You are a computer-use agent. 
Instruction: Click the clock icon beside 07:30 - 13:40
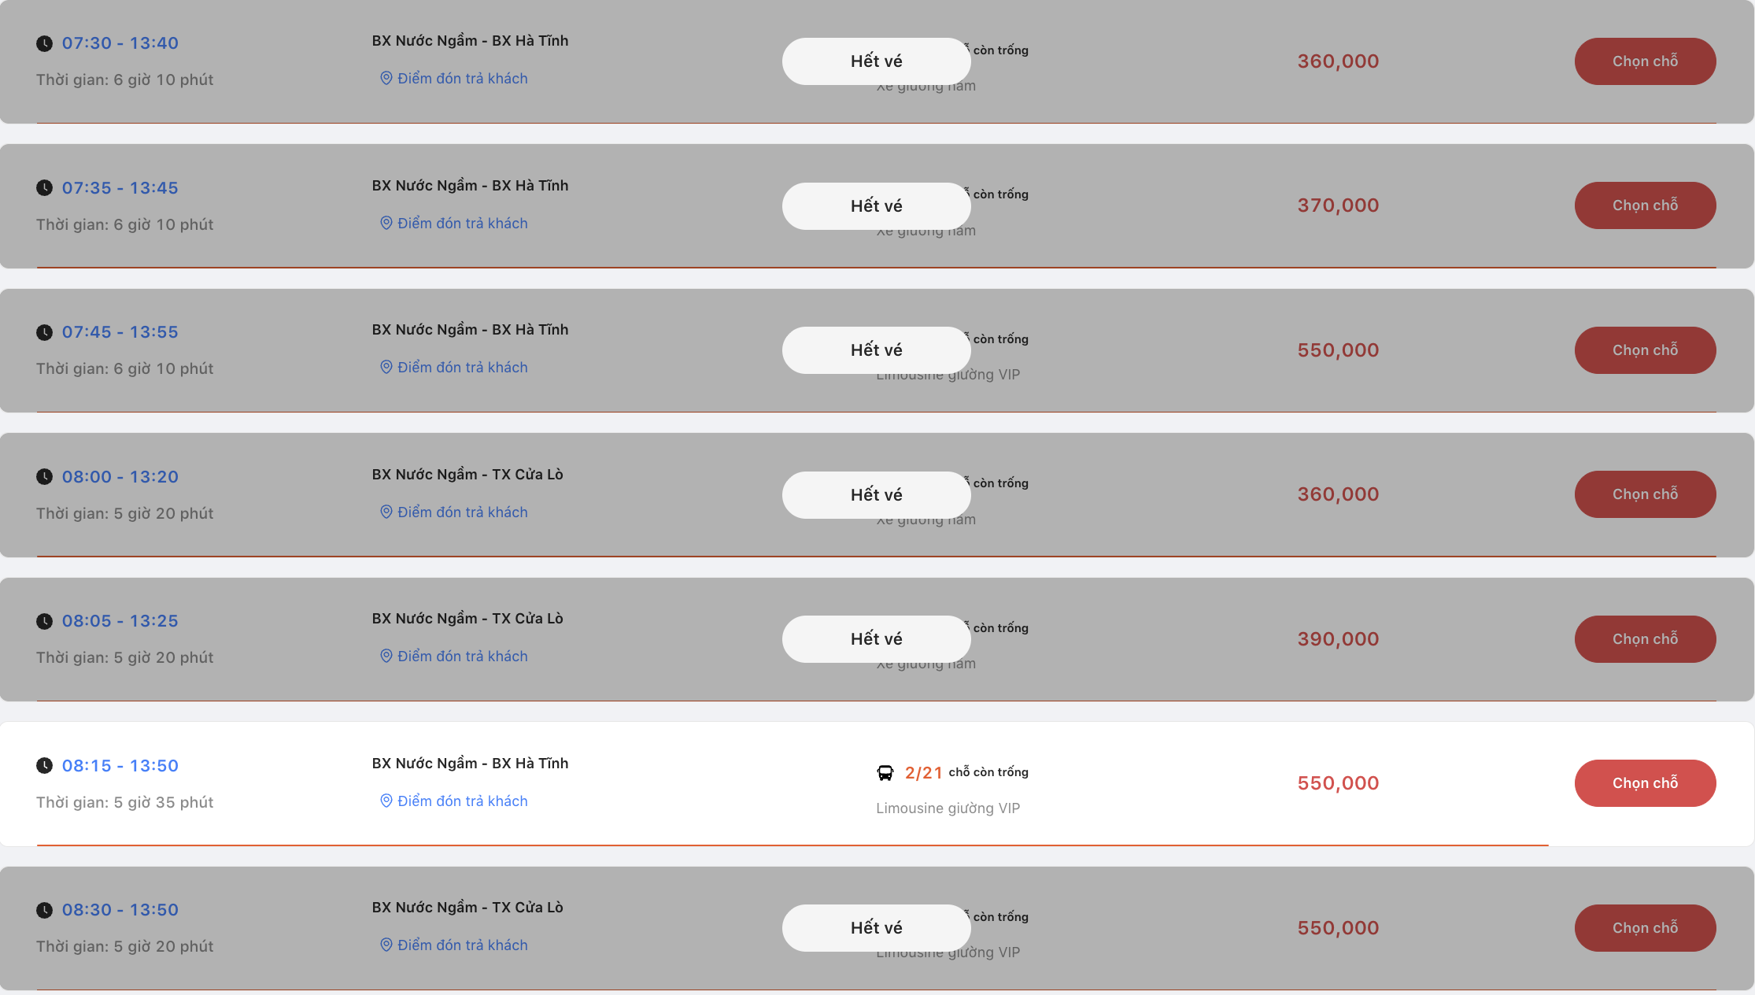coord(45,43)
